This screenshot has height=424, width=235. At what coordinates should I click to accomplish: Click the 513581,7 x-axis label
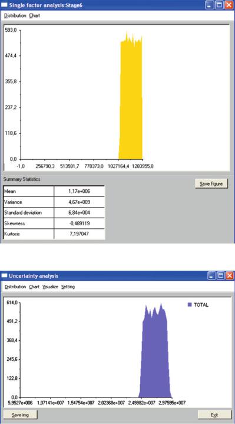(x=69, y=166)
